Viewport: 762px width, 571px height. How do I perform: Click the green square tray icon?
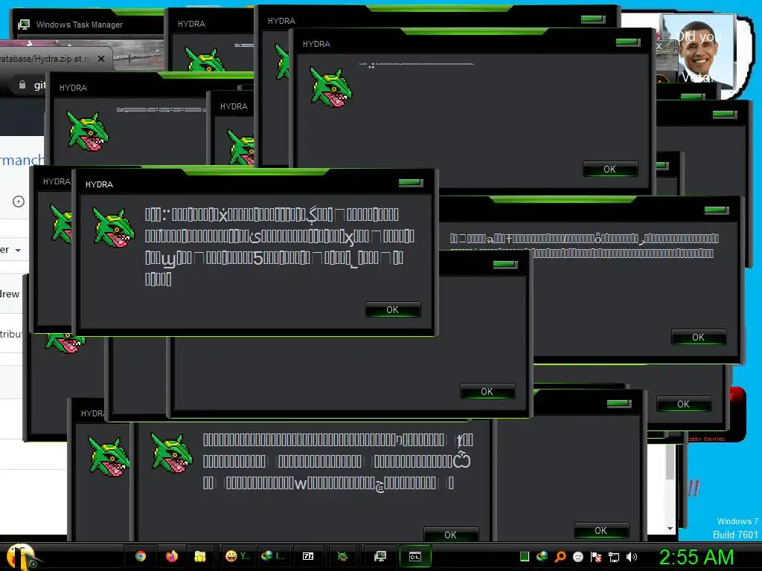tap(525, 557)
